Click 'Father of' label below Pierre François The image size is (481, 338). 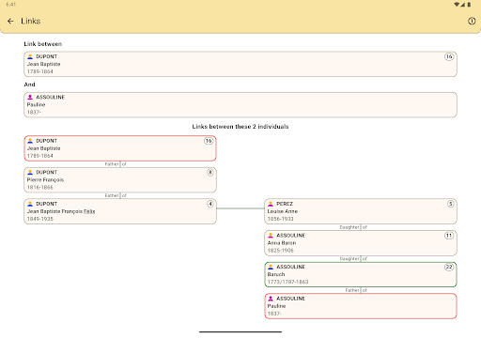pos(116,195)
